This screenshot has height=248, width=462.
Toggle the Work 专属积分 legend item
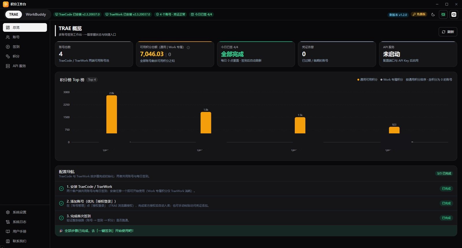point(392,80)
